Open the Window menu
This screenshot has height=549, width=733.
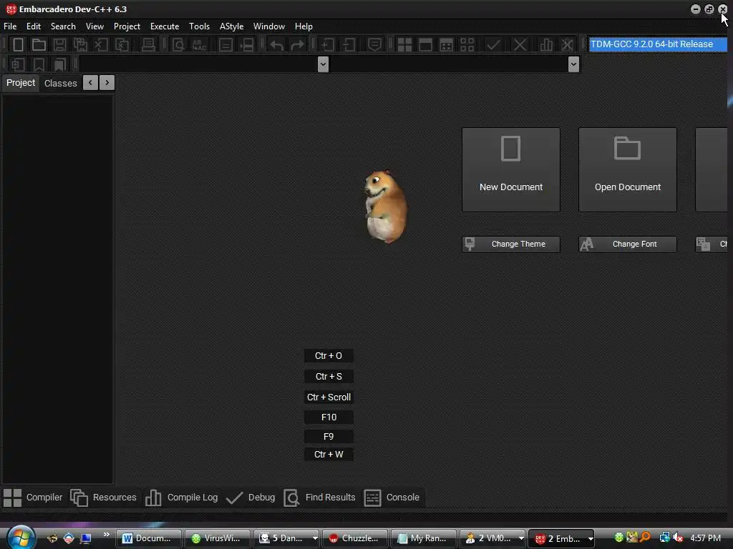point(269,26)
